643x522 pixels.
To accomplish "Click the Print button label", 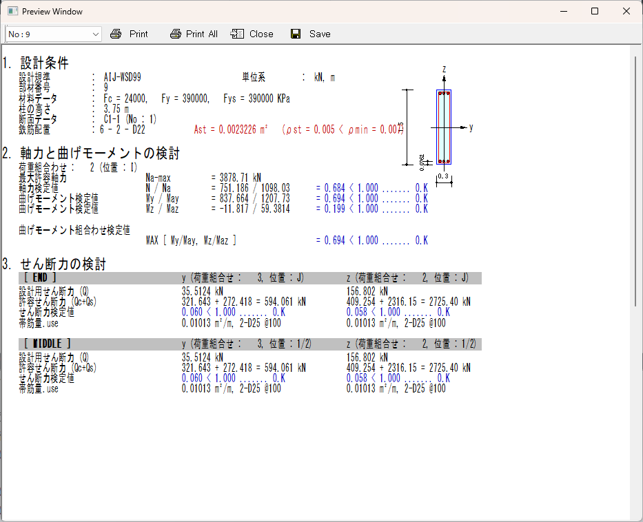I will pyautogui.click(x=139, y=34).
